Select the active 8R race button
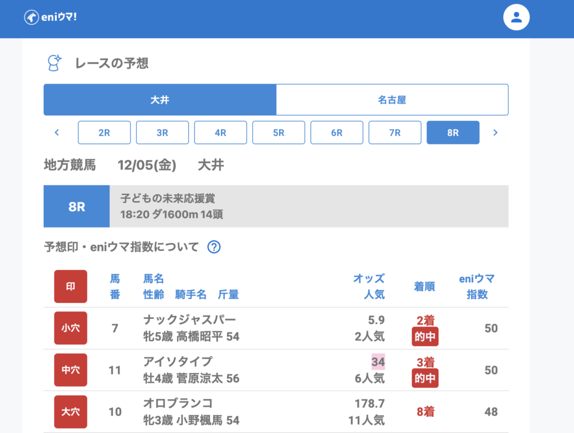This screenshot has width=574, height=433. coord(453,133)
